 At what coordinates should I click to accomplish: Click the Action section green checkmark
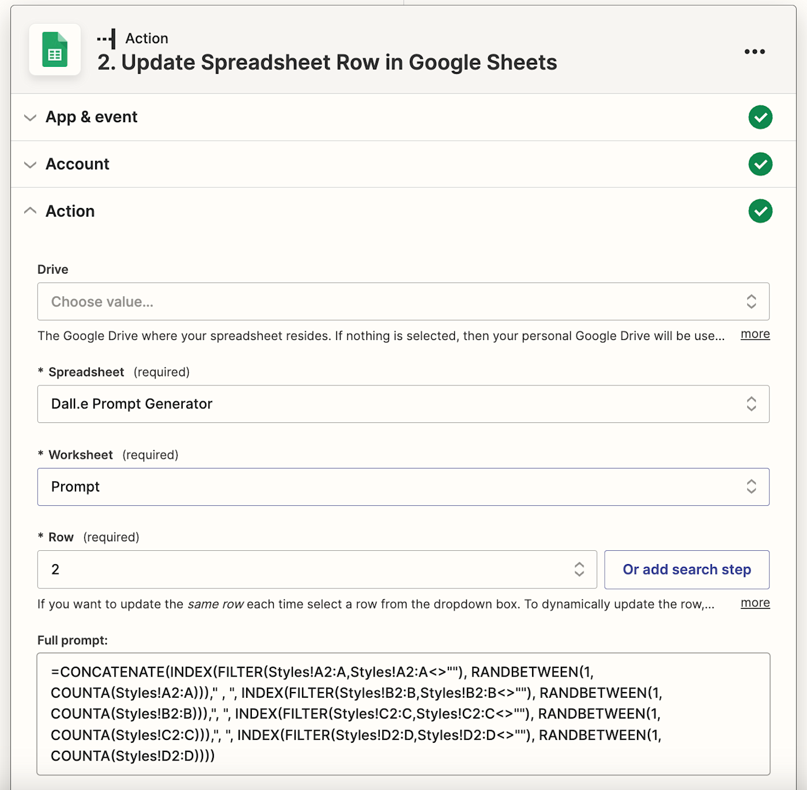[x=760, y=211]
